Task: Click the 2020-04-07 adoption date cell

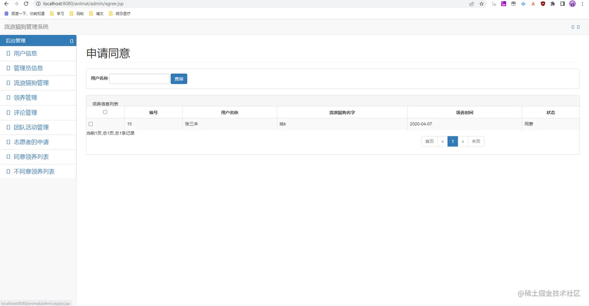Action: point(465,124)
